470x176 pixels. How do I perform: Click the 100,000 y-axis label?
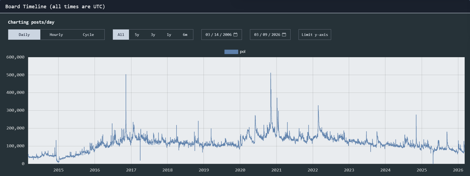pos(15,146)
